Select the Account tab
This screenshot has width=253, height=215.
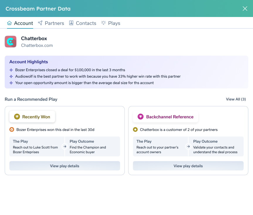pos(20,23)
